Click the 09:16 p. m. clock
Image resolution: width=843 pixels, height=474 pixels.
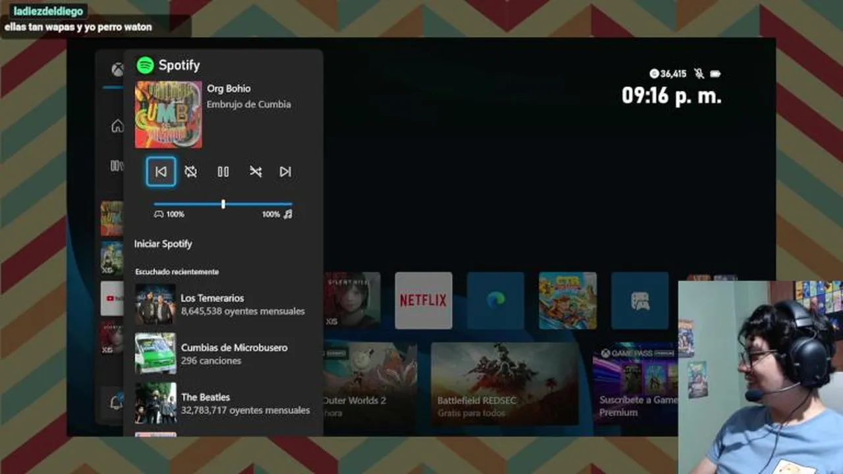[x=672, y=96]
